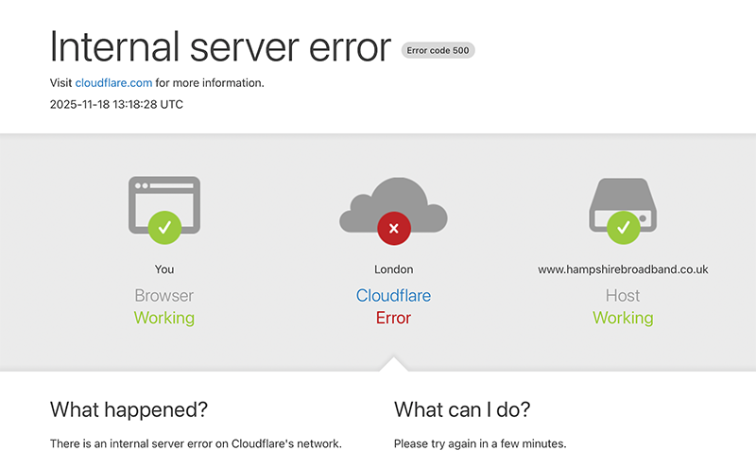Click the Error code 500 badge
This screenshot has width=756, height=468.
point(438,50)
